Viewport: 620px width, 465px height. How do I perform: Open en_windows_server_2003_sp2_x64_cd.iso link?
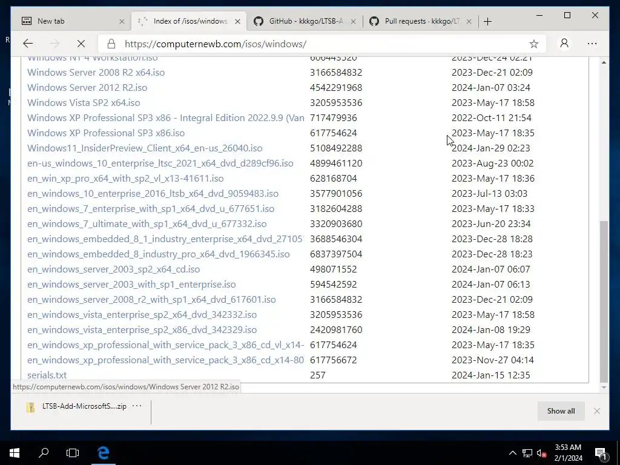(x=113, y=269)
